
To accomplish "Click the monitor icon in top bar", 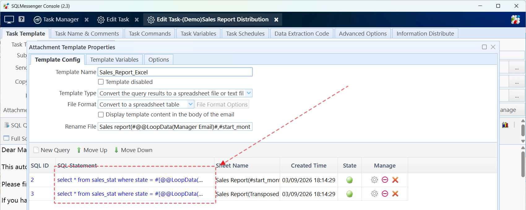I will 9,20.
